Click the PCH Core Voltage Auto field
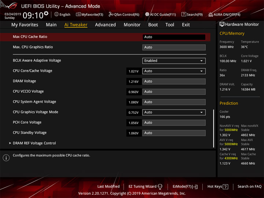This screenshot has width=264, height=198. click(x=174, y=122)
